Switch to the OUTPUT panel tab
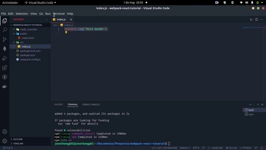Screen dimensions: 266x150 tap(59, 105)
